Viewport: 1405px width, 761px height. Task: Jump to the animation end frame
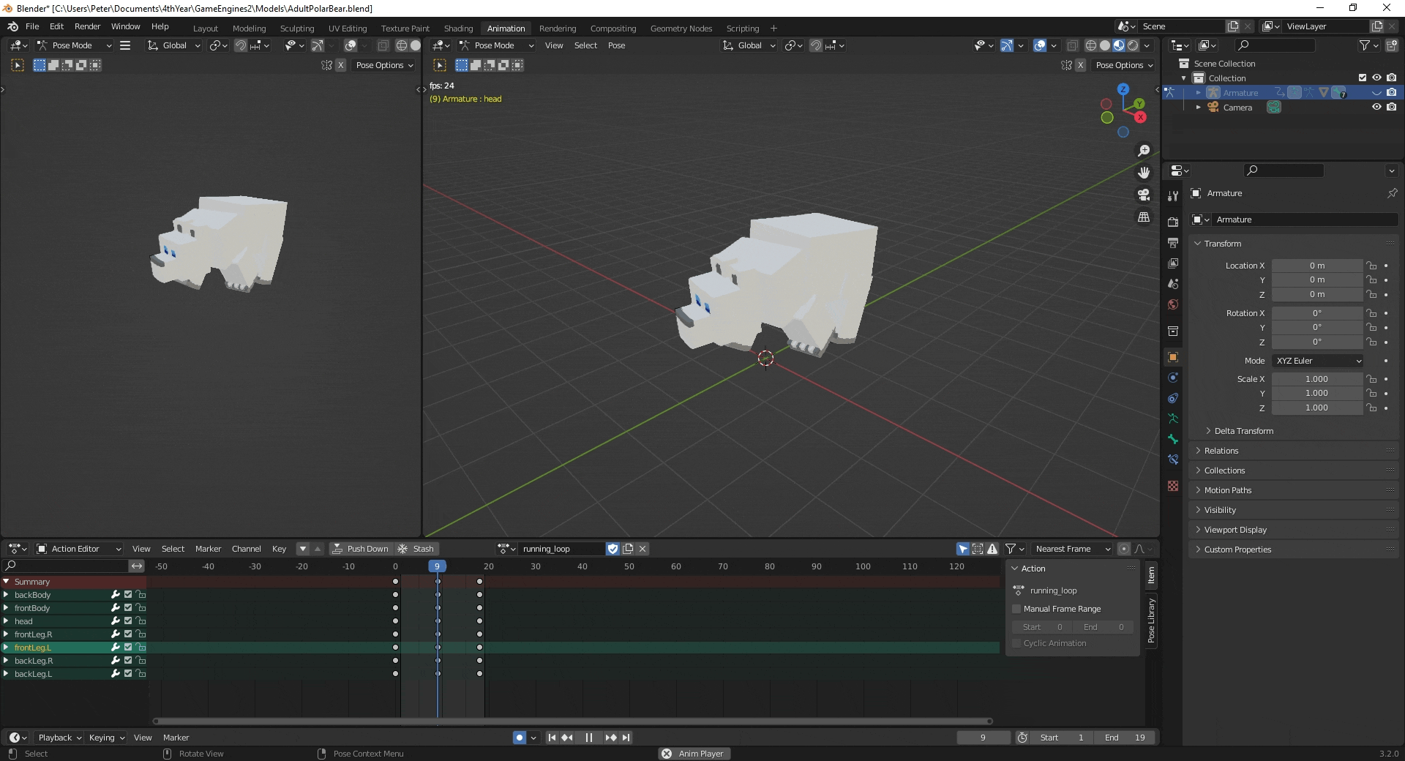(x=626, y=738)
